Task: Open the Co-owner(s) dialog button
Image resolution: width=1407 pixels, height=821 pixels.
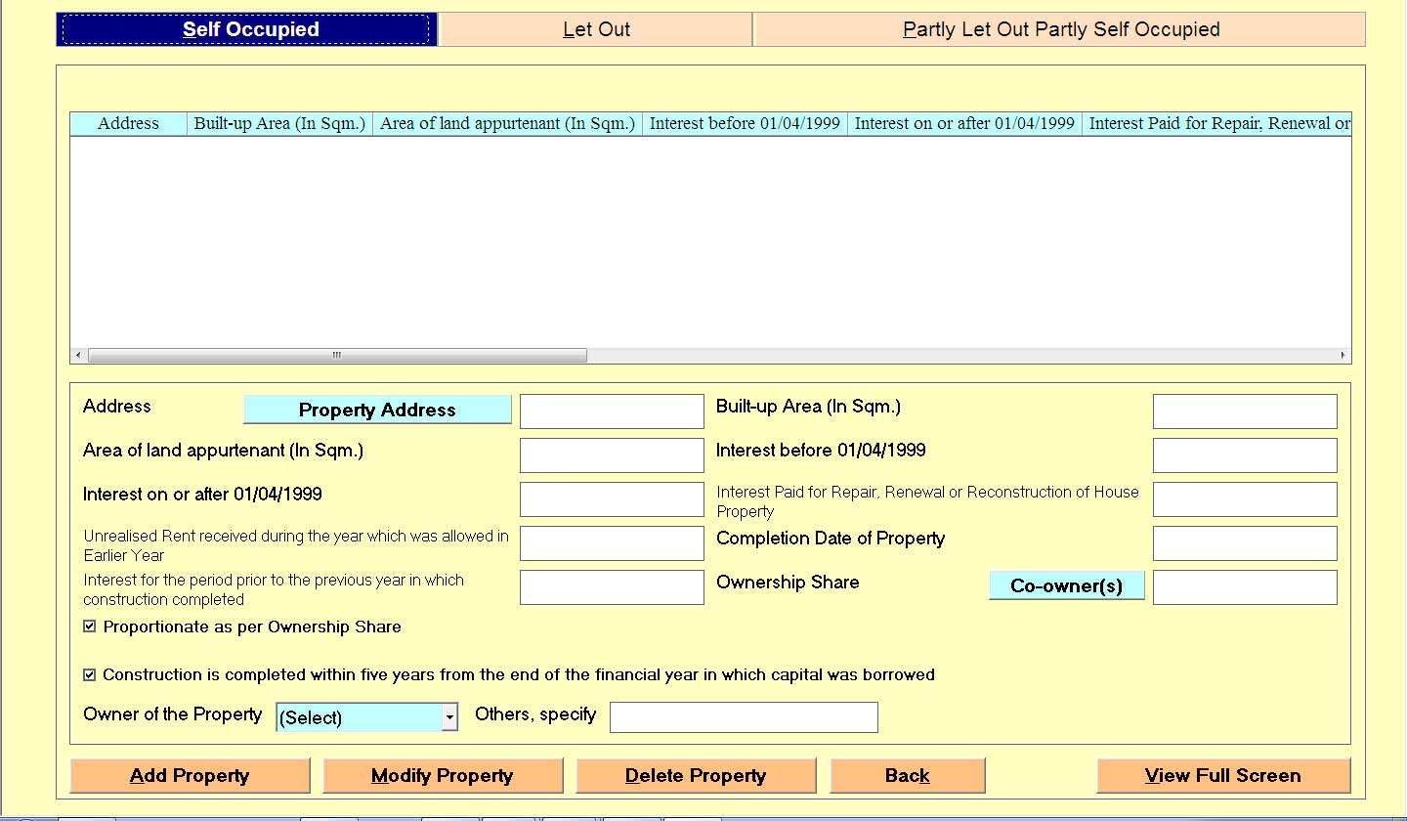Action: pos(1066,585)
